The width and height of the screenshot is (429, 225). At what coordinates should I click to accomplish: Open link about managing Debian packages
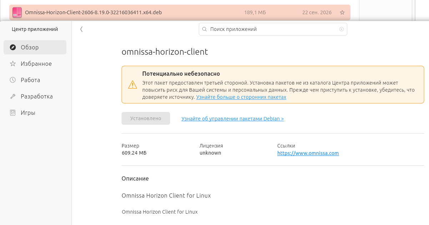[233, 119]
